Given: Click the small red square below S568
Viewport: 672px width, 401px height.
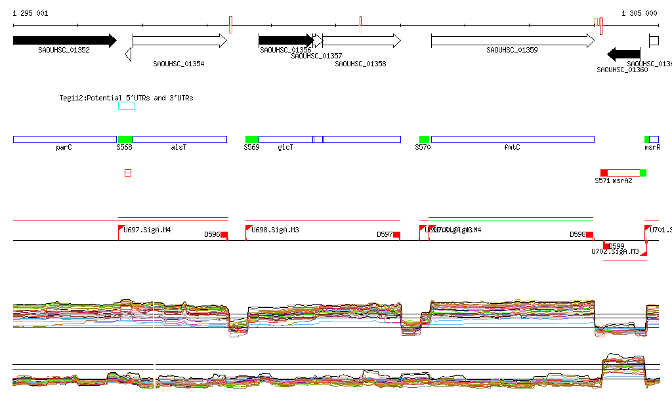Looking at the screenshot, I should click(x=128, y=173).
